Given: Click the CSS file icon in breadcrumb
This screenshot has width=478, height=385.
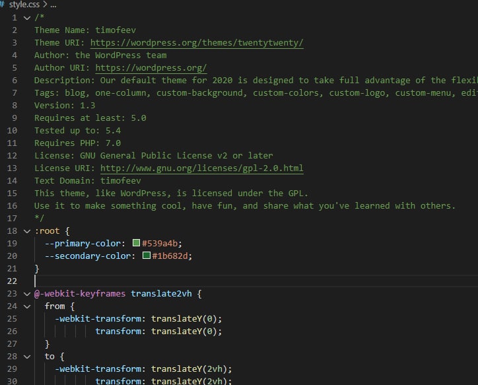Looking at the screenshot, I should click(3, 5).
